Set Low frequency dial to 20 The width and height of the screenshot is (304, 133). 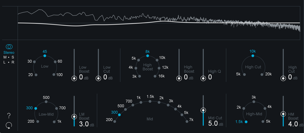[36, 75]
